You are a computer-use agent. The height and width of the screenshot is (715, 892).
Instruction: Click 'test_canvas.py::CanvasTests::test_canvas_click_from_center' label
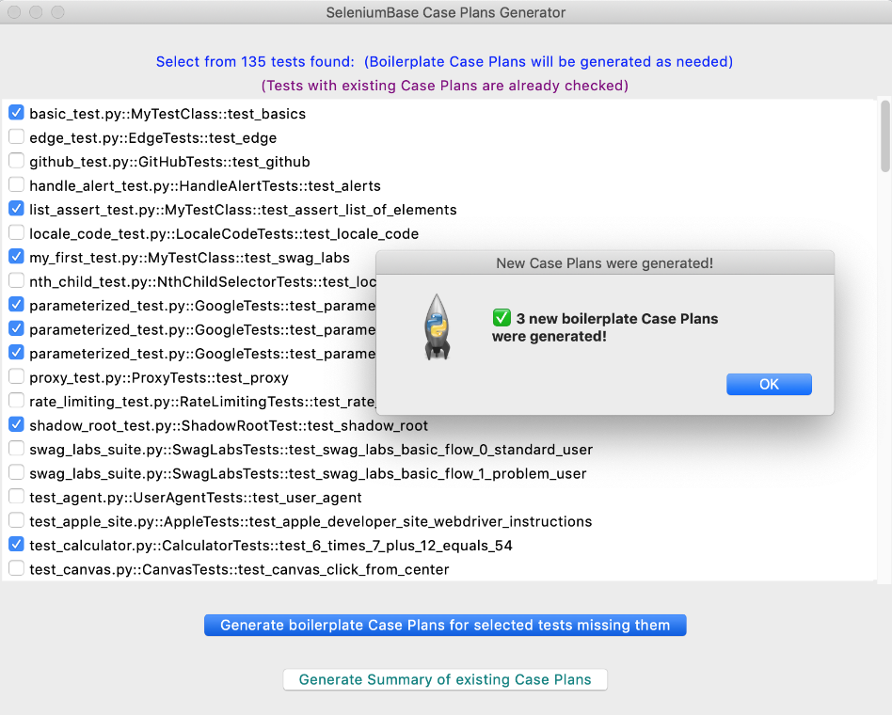pos(239,569)
